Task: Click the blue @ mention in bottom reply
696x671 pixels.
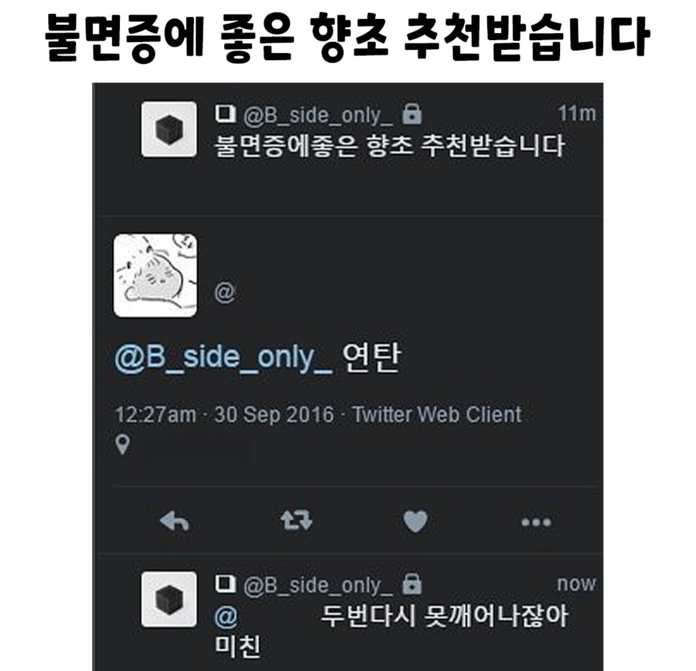Action: (226, 617)
